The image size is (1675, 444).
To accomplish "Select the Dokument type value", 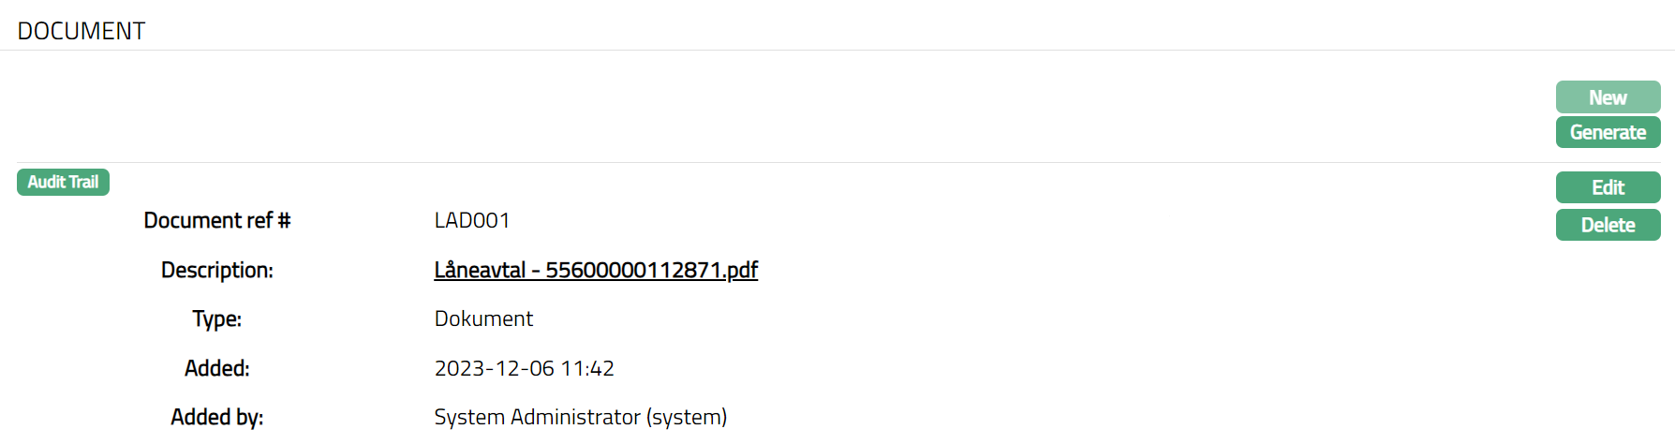I will (483, 318).
